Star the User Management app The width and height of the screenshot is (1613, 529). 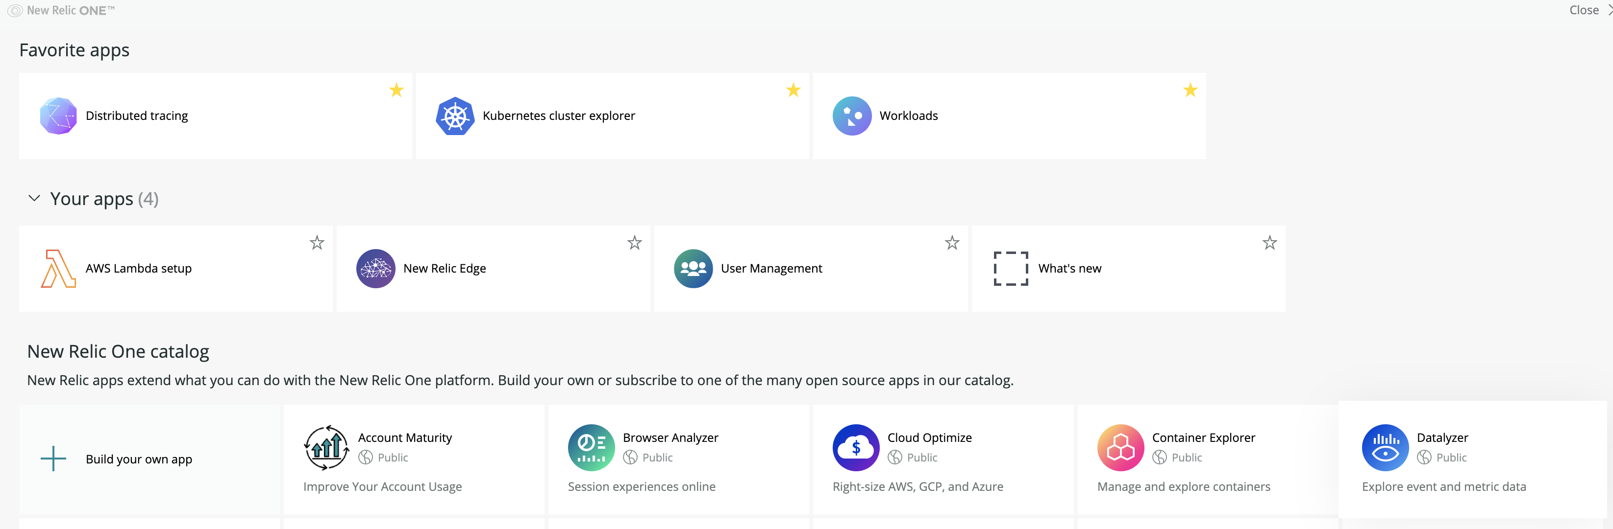pyautogui.click(x=952, y=243)
